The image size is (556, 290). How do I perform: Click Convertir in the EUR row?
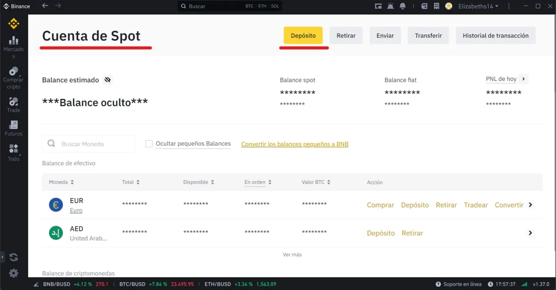[509, 205]
